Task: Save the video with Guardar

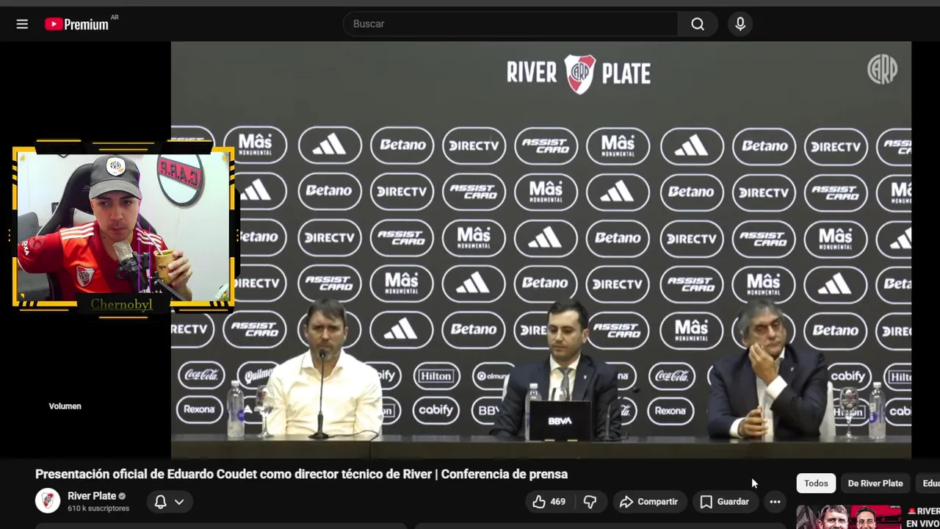Action: click(725, 502)
